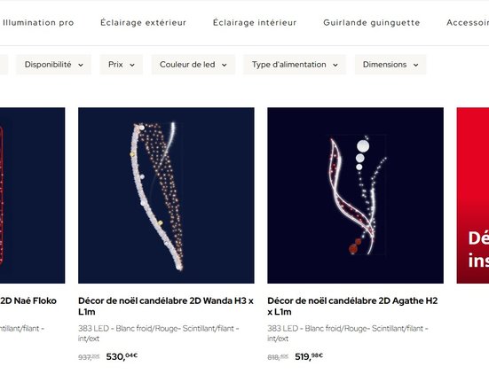489x382 pixels.
Task: Click the Disponibilité chevron arrow
Action: click(x=81, y=65)
